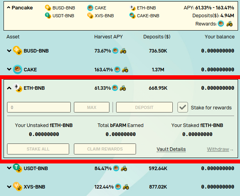Screen dimensions: 240x196
Task: Toggle the Stake for rewards checkbox
Action: pyautogui.click(x=183, y=107)
